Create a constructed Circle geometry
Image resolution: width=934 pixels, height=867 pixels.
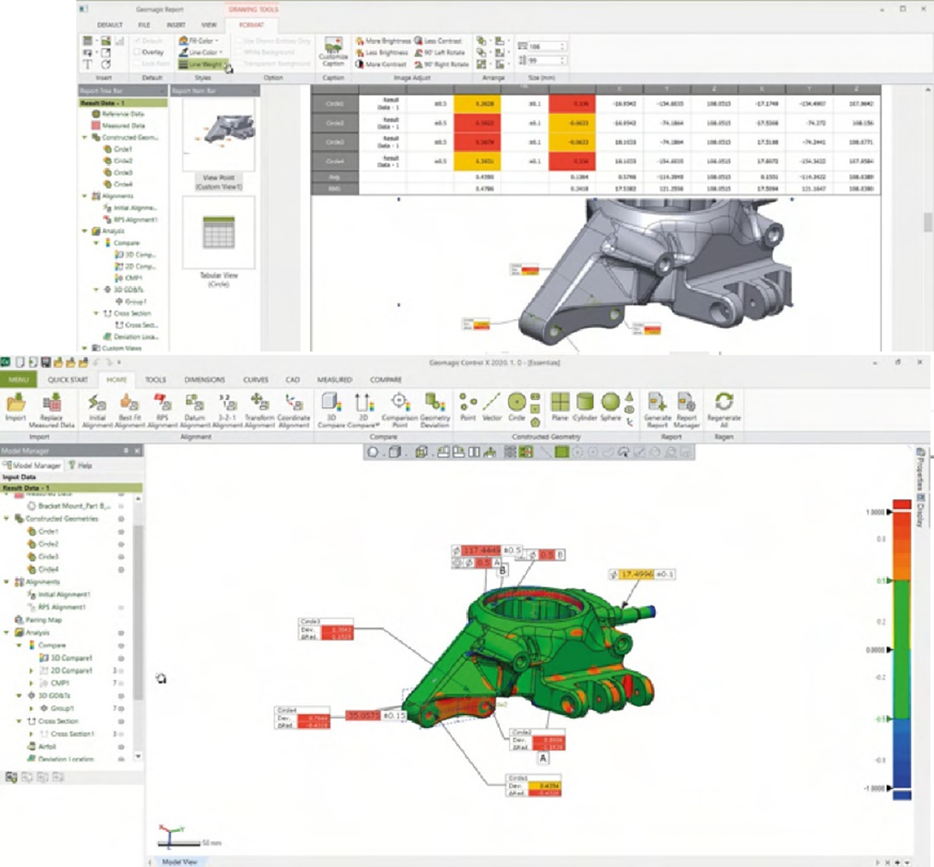pyautogui.click(x=517, y=407)
